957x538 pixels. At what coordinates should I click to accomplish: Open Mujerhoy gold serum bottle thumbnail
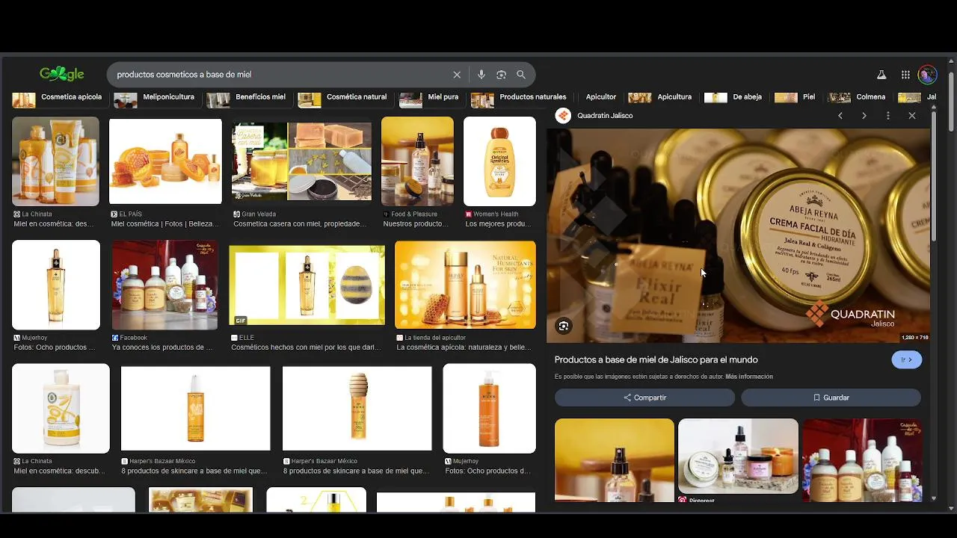point(56,285)
